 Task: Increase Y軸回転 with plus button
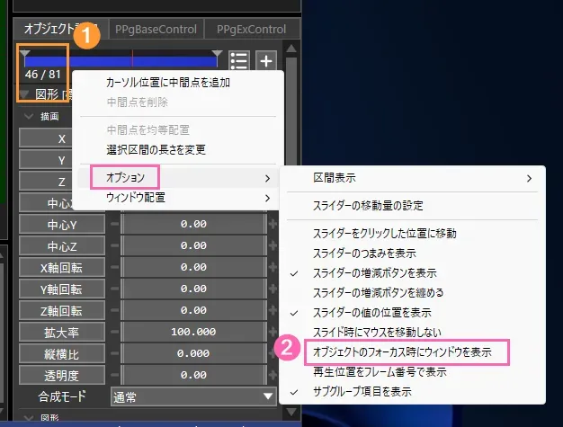[x=273, y=289]
